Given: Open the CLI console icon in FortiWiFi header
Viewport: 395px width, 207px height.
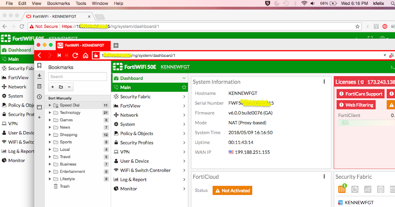Looking at the screenshot, I should click(392, 67).
